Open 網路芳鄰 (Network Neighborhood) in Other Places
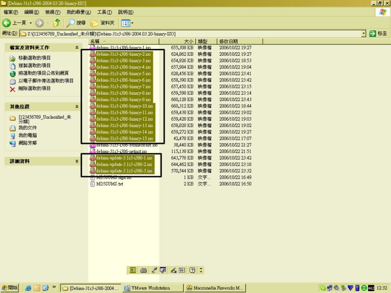 (27, 143)
